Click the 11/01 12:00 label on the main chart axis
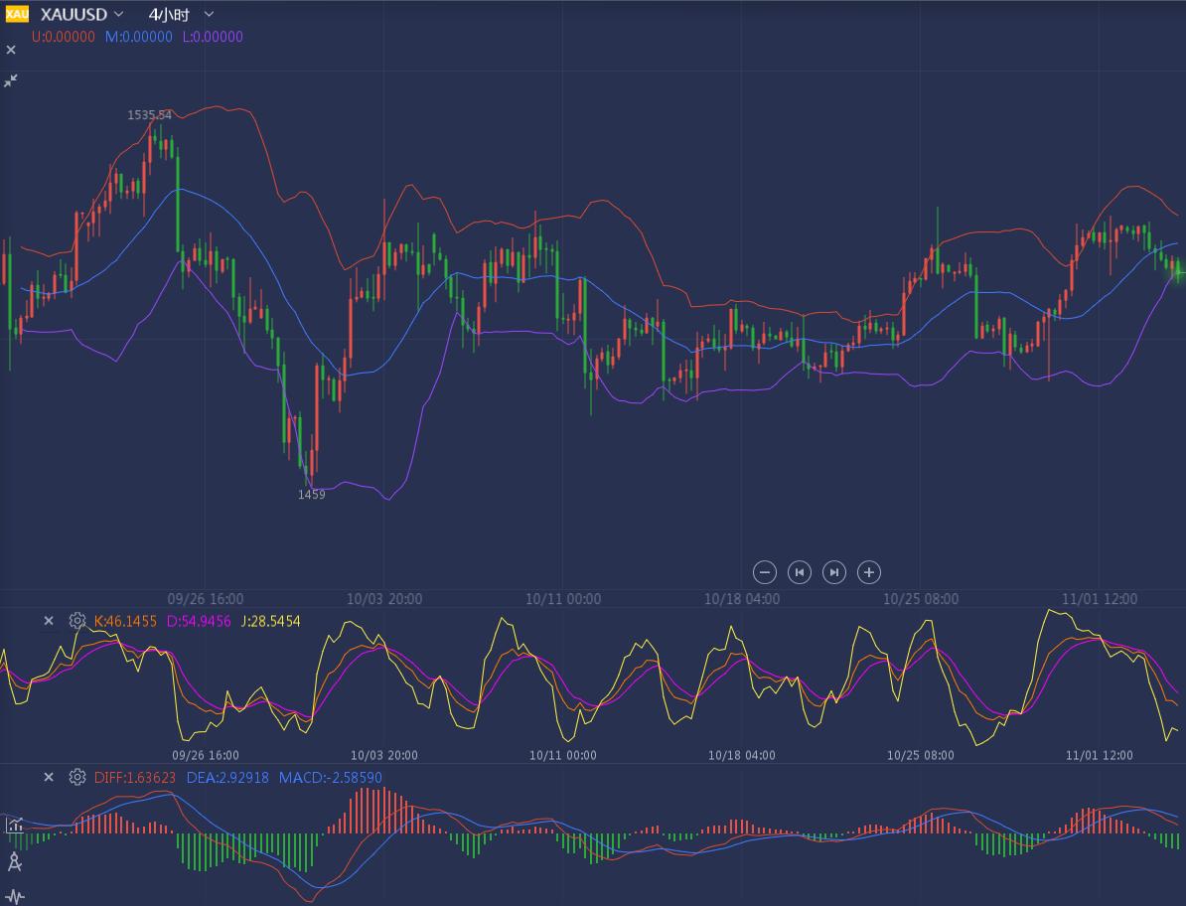Image resolution: width=1186 pixels, height=906 pixels. click(1099, 599)
